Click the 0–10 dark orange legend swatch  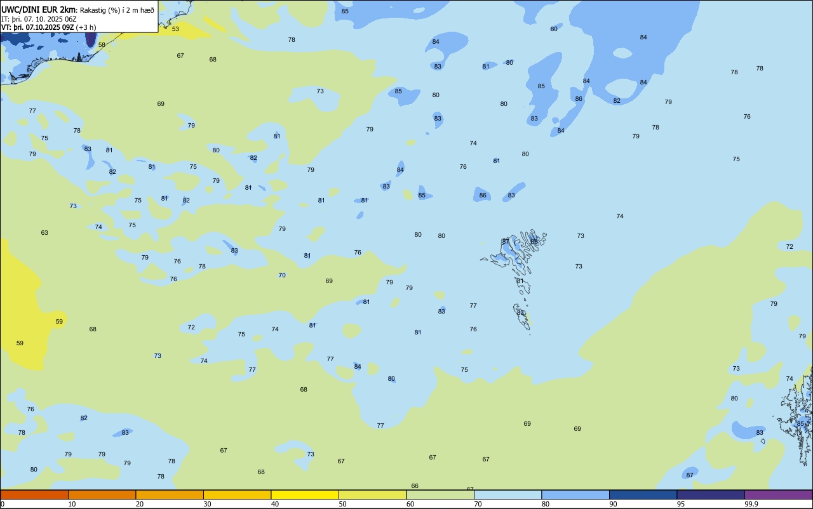tap(34, 494)
